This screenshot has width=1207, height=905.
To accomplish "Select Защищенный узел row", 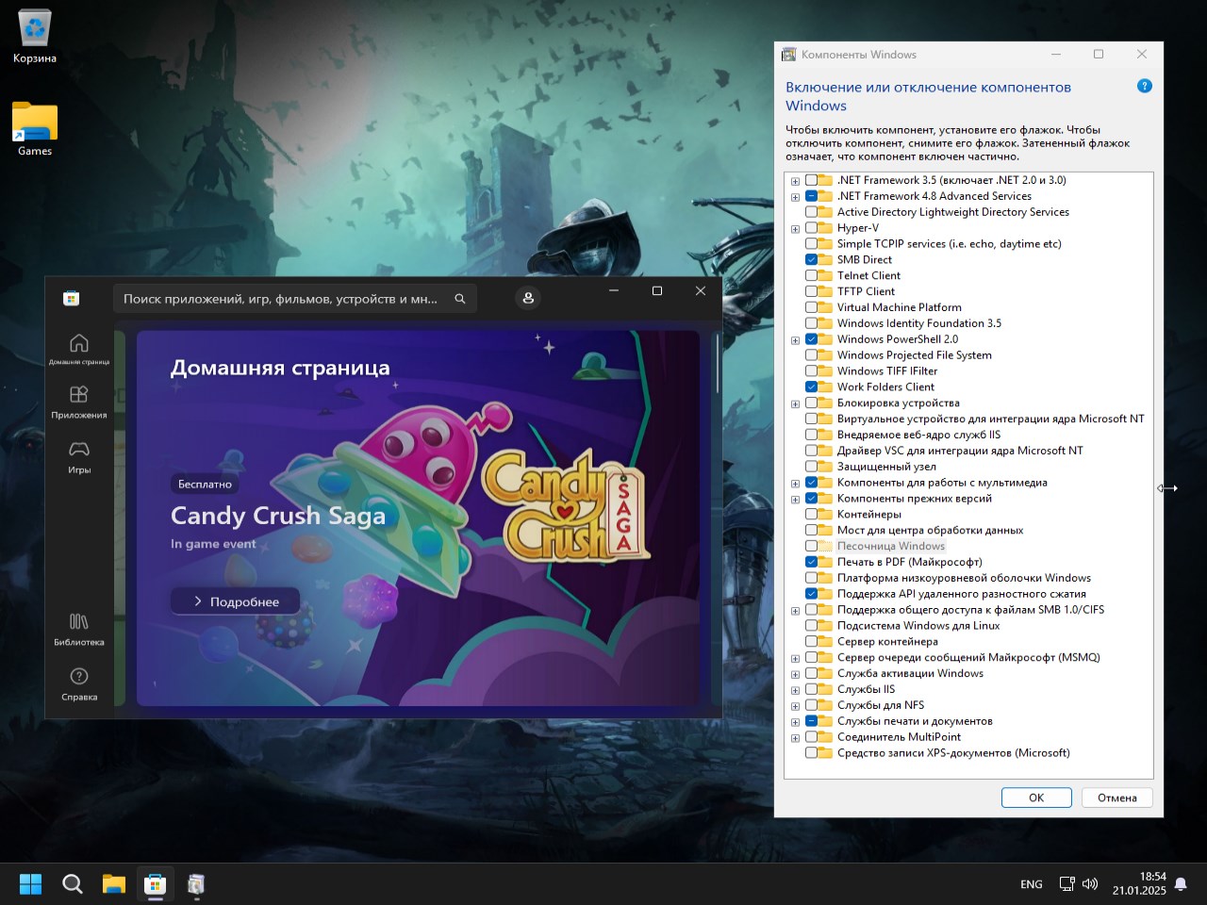I will pyautogui.click(x=886, y=467).
